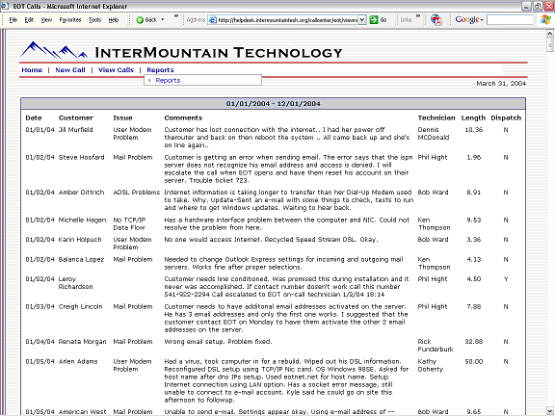Click customer name Arlen Adams
Screen dimensions: 555x416
pos(78,361)
